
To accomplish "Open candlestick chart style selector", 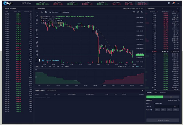I will coord(46,12).
